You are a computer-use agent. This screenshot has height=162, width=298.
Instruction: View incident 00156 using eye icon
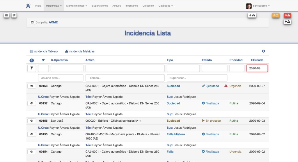(31, 121)
